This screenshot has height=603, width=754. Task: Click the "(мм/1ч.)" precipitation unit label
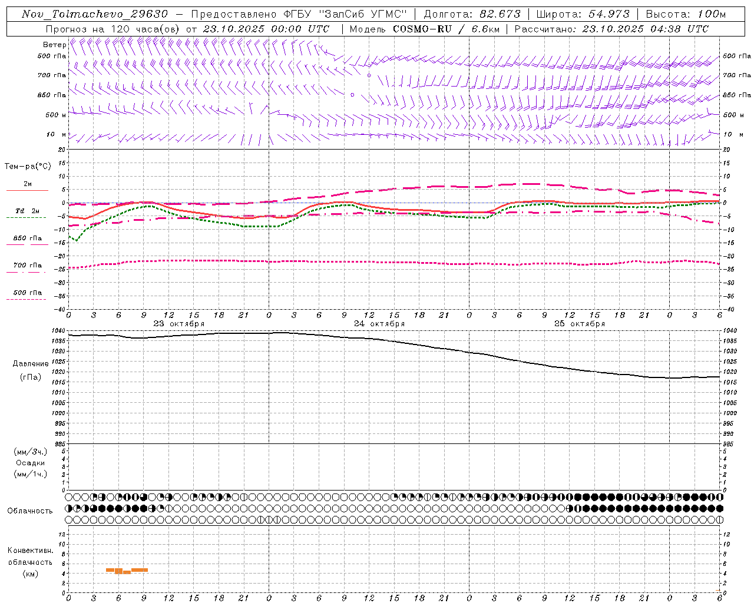(x=31, y=474)
